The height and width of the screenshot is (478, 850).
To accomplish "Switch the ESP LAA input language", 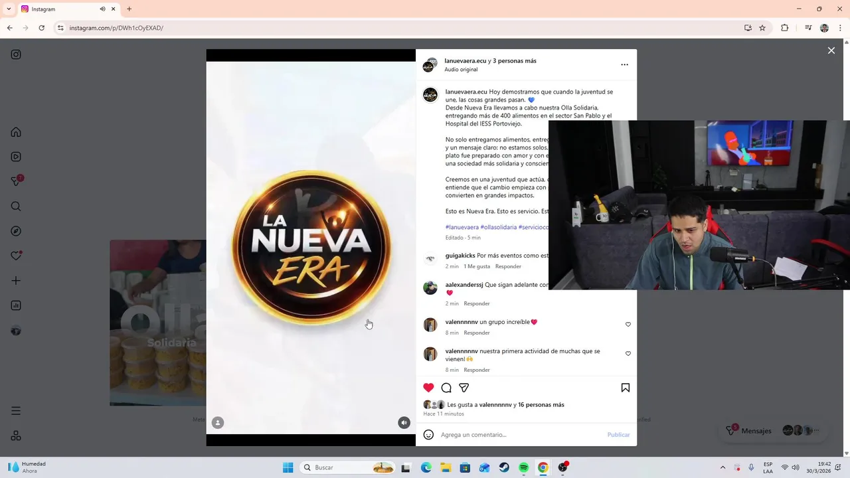I will (x=768, y=467).
